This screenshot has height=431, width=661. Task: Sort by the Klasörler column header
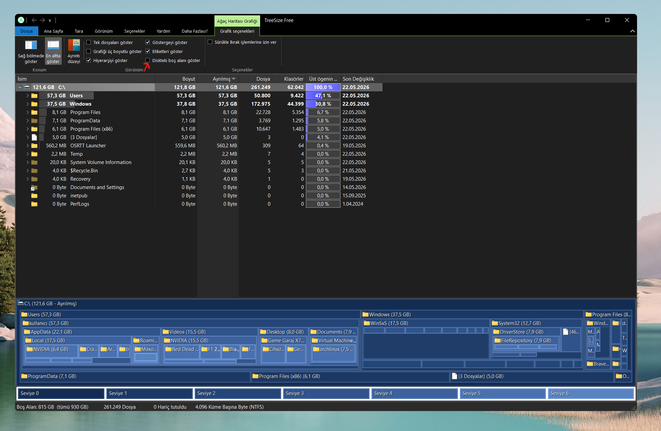pyautogui.click(x=288, y=79)
